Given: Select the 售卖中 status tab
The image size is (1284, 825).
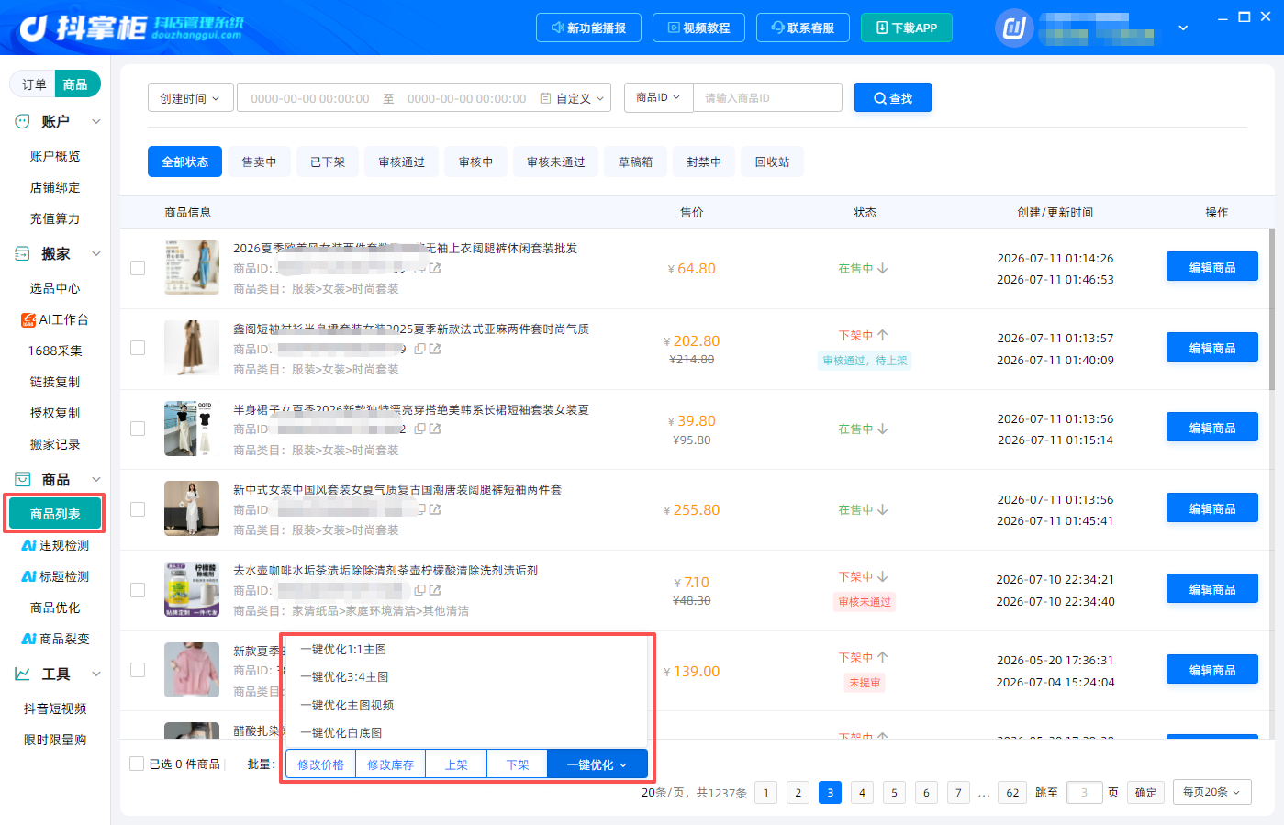Looking at the screenshot, I should pyautogui.click(x=259, y=162).
